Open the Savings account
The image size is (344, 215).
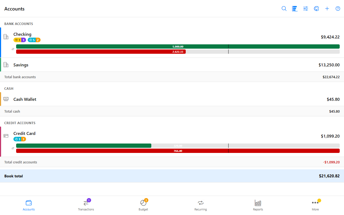(172, 65)
